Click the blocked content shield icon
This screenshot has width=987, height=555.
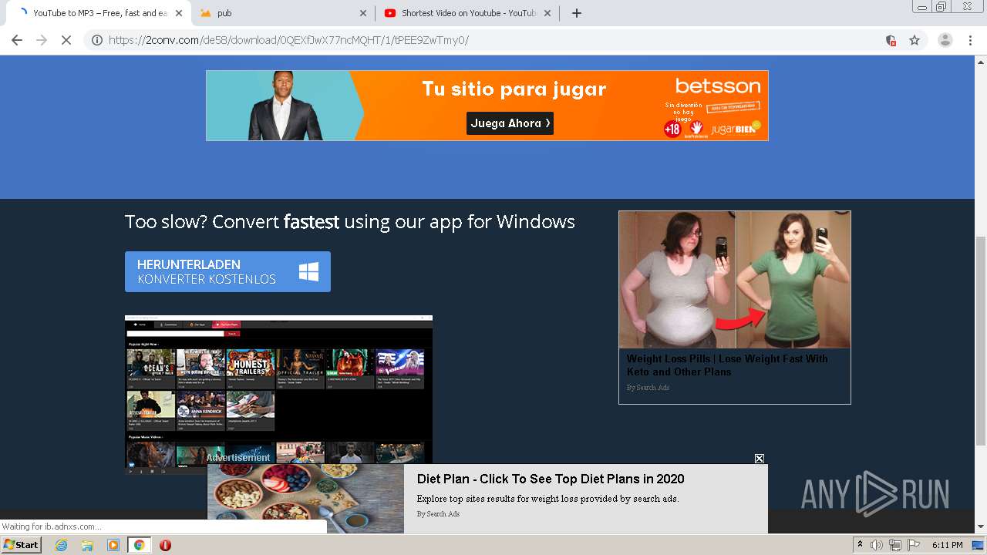[891, 40]
